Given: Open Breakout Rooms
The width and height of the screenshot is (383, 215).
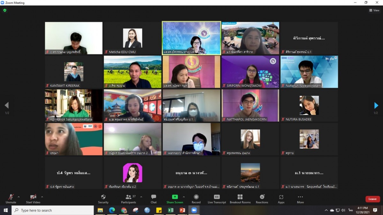Looking at the screenshot, I should [x=240, y=199].
